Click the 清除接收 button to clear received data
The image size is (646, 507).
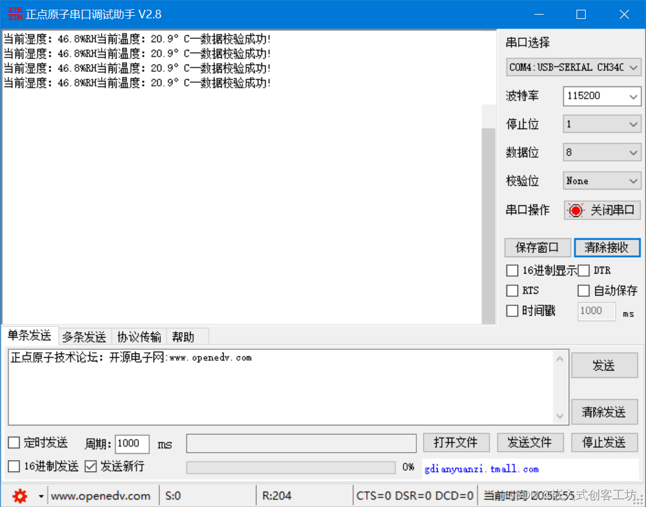607,247
